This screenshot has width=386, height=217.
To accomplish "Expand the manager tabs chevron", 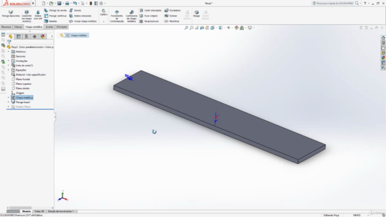I will 52,36.
